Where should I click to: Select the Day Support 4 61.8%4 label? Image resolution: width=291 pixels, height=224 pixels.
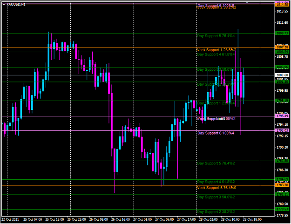click(x=216, y=54)
